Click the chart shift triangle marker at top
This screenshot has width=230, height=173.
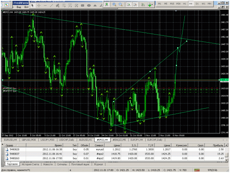coord(176,11)
